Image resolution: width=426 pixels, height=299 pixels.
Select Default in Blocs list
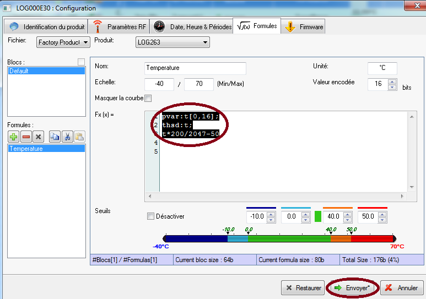(46, 71)
